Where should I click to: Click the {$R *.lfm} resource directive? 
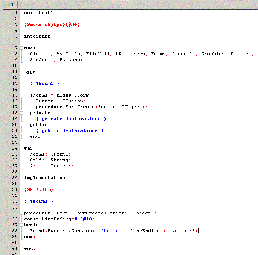coord(38,189)
